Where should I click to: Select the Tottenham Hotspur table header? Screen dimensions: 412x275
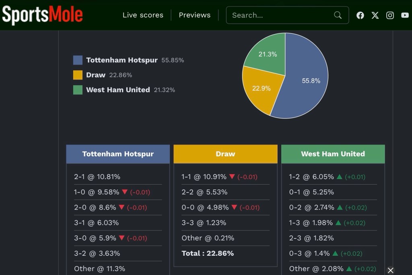click(118, 154)
